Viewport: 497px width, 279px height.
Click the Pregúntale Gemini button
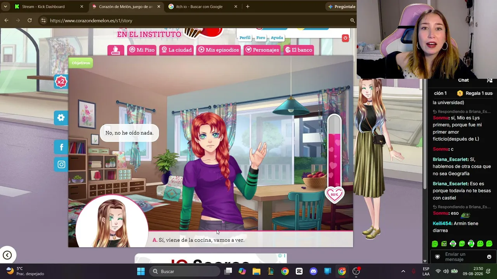pyautogui.click(x=341, y=7)
